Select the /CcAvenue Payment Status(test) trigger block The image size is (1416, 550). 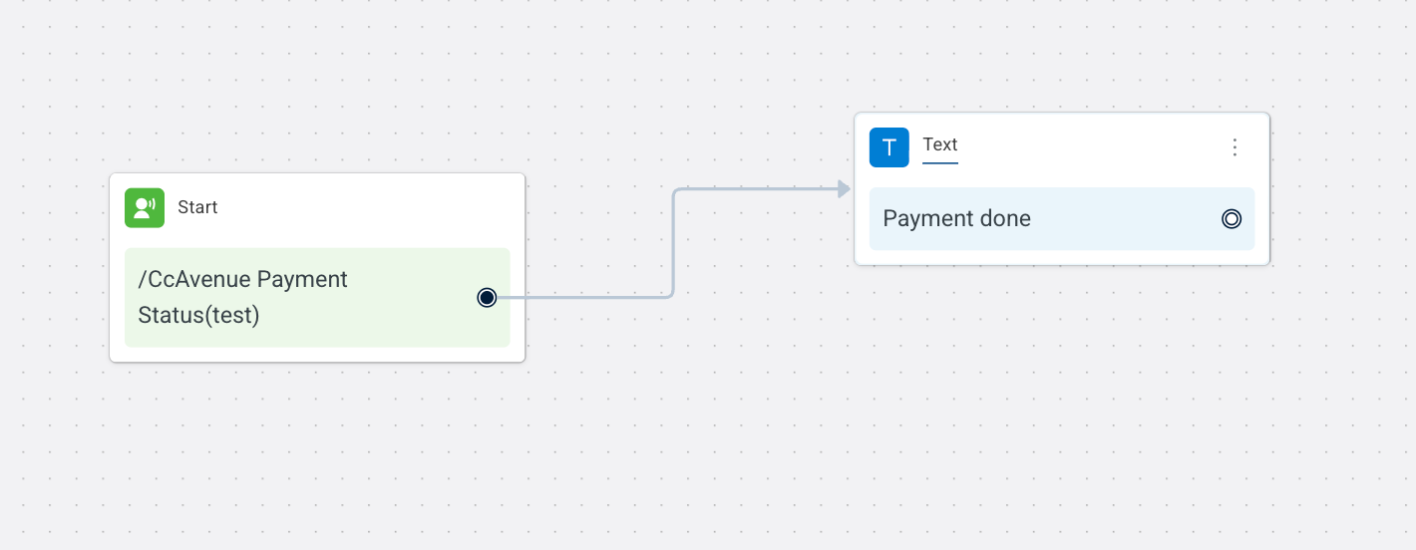click(317, 297)
